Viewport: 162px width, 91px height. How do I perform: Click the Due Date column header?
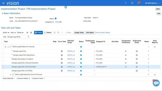(115, 41)
